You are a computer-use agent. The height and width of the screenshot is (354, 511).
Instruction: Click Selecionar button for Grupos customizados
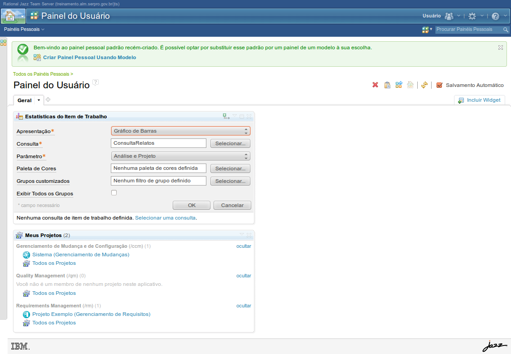(230, 181)
